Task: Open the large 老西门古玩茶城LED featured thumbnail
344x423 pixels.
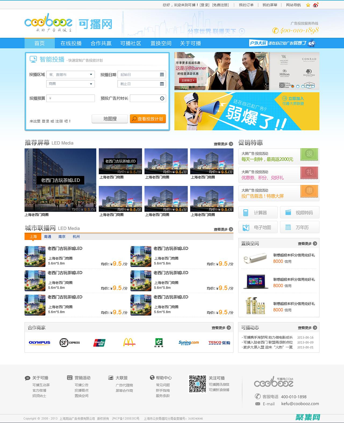Action: click(60, 180)
